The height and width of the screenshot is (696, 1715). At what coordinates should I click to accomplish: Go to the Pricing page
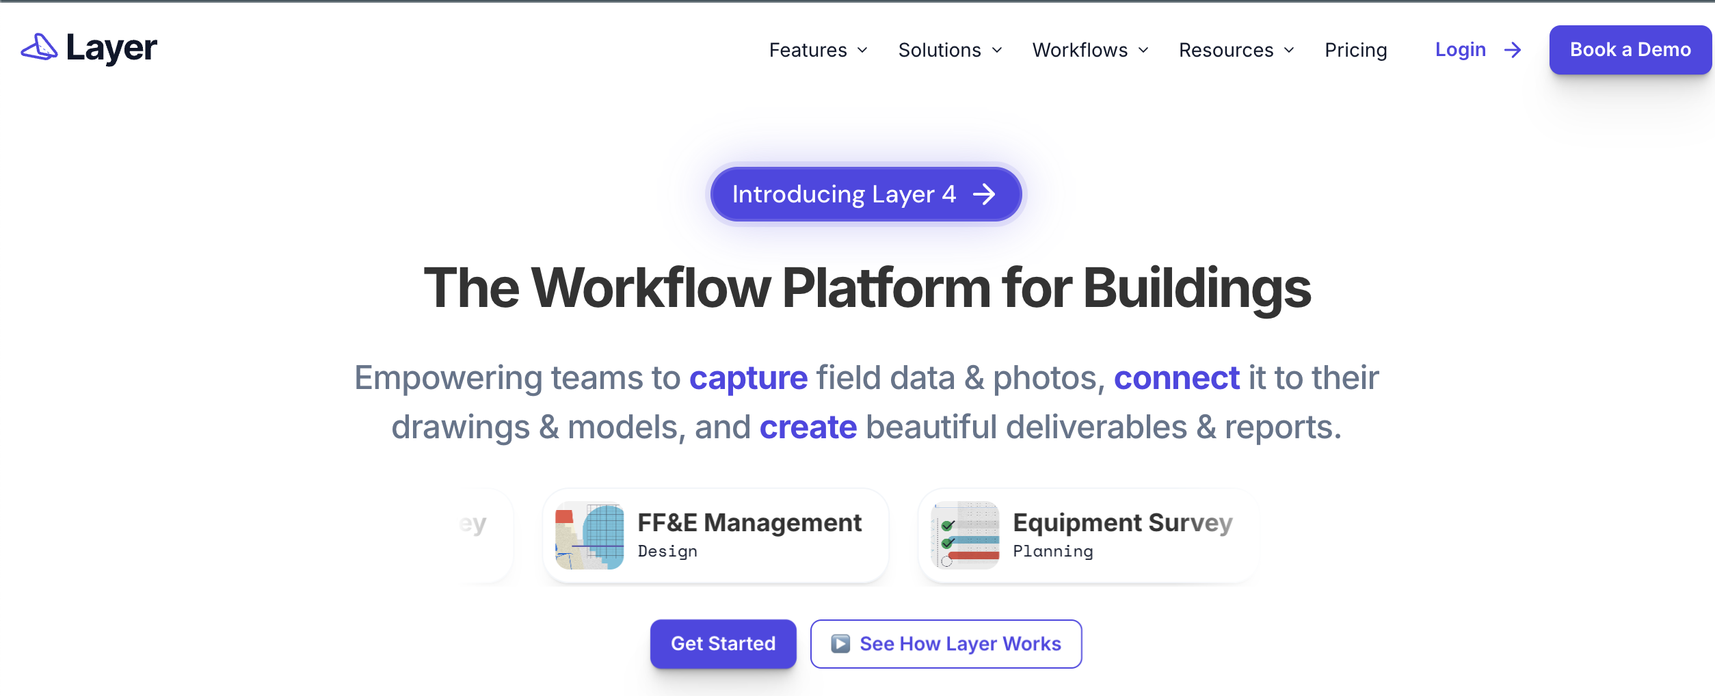(1355, 50)
